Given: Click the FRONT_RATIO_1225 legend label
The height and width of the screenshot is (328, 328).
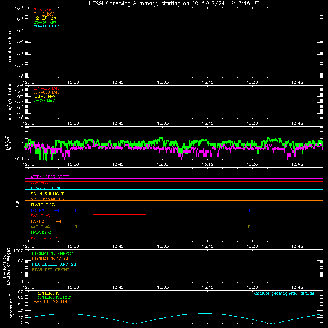Looking at the screenshot, I should (53, 297).
